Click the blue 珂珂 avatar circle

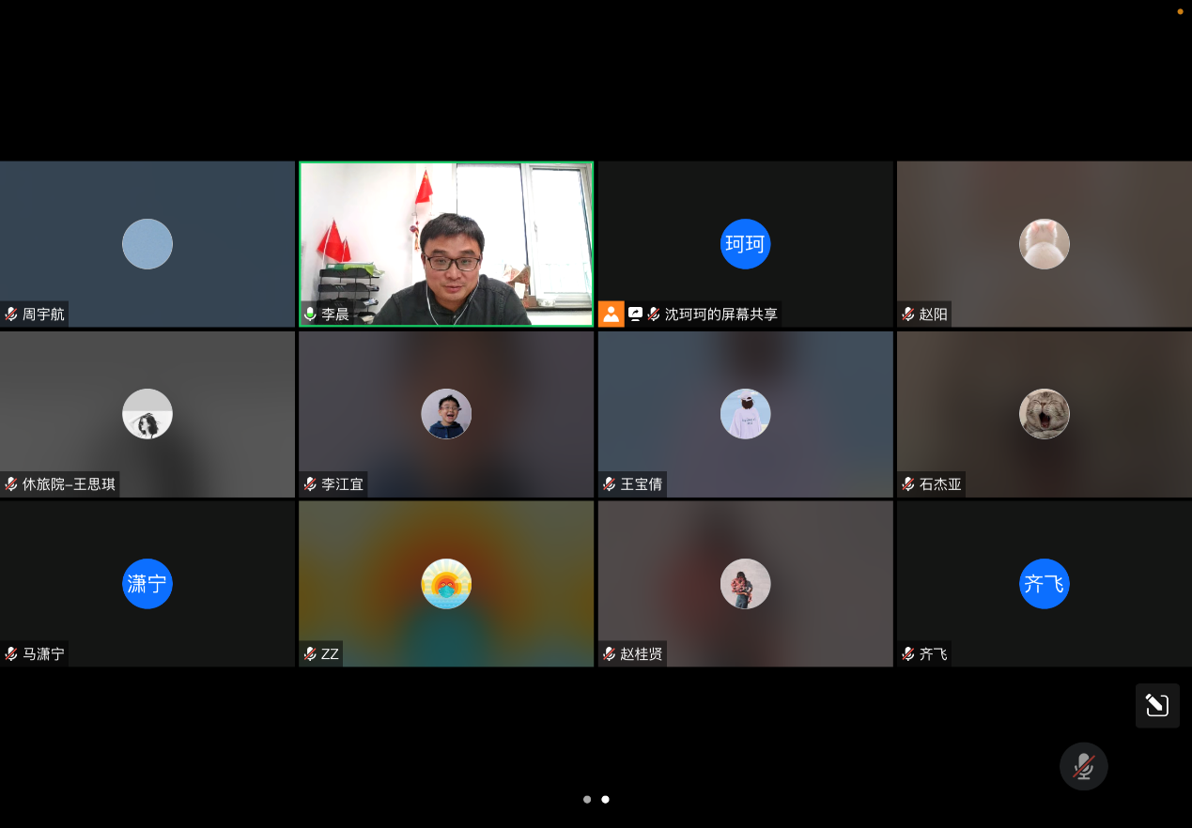[x=745, y=244]
